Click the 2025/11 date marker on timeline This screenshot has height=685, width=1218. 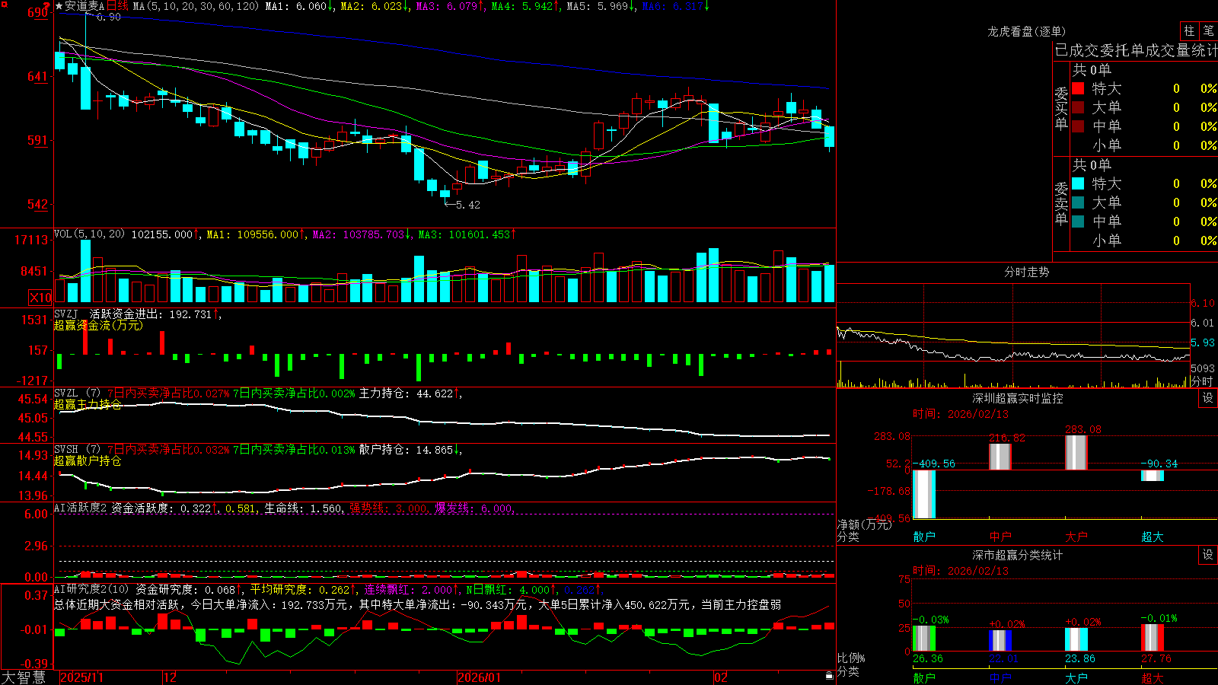coord(81,677)
